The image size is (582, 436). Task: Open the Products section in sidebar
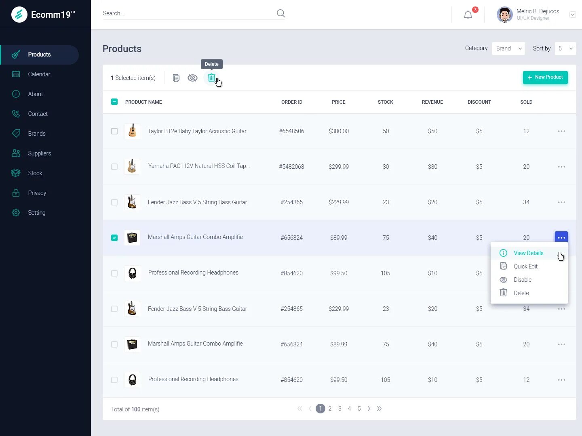point(39,55)
